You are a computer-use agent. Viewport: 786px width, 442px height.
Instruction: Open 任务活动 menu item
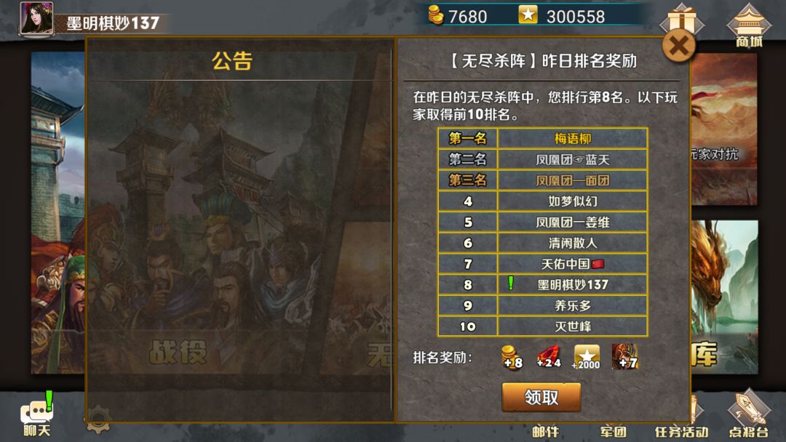(681, 431)
